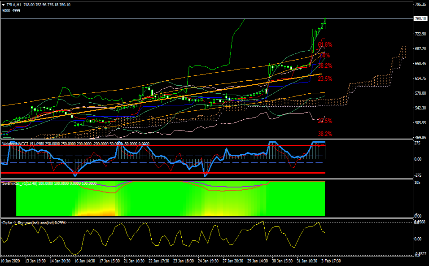Click the 10 Jan 2020 date label
Image resolution: width=429 pixels, height=266 pixels.
tap(10, 261)
